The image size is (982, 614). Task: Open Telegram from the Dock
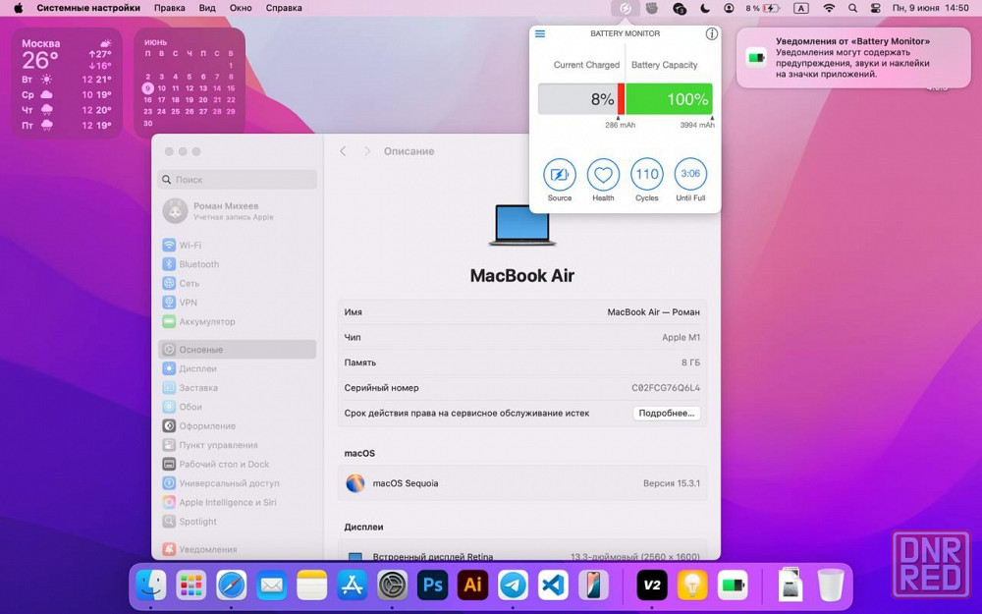[x=513, y=586]
